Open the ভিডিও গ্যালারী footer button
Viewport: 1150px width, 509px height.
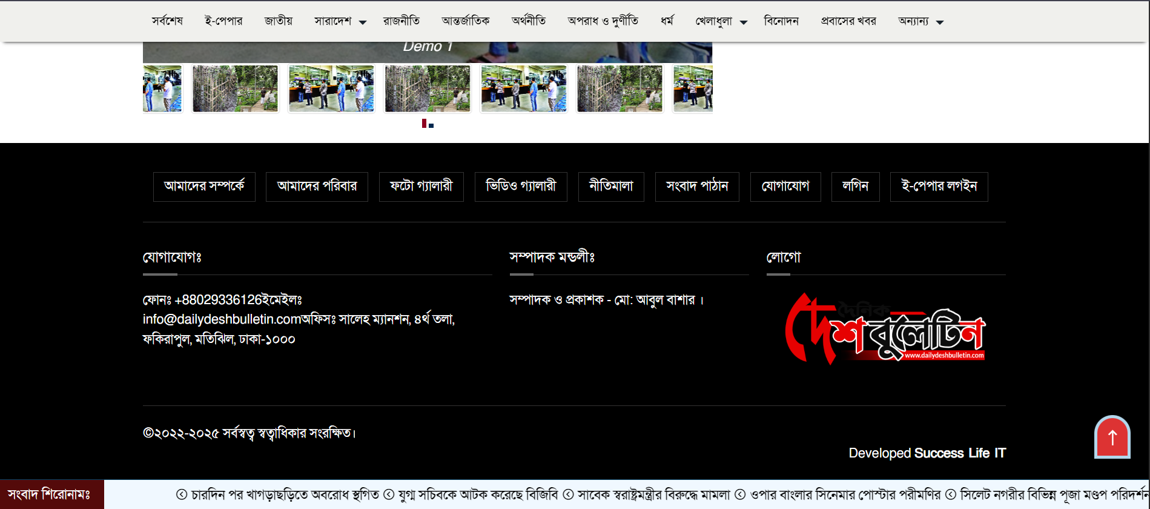[x=521, y=187]
